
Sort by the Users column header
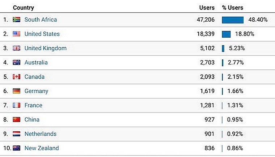pos(207,8)
